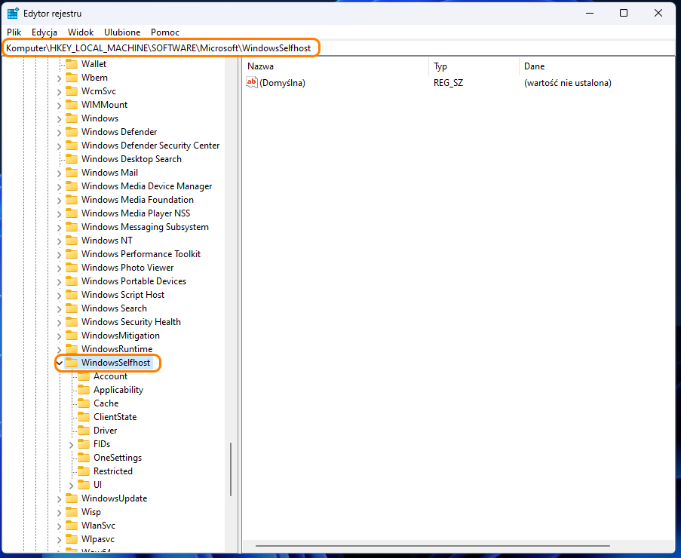Click the WindowsSelfhost folder icon

coord(71,363)
